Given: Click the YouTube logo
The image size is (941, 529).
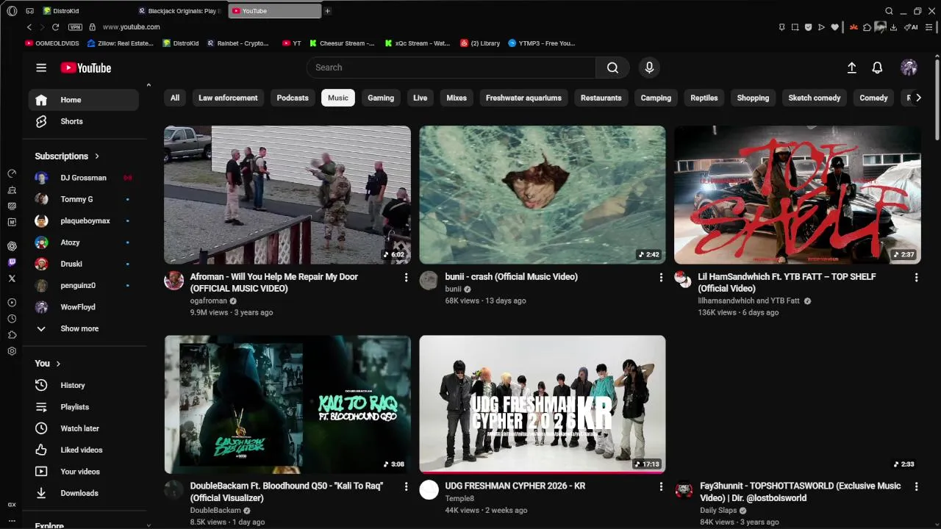Looking at the screenshot, I should point(86,68).
